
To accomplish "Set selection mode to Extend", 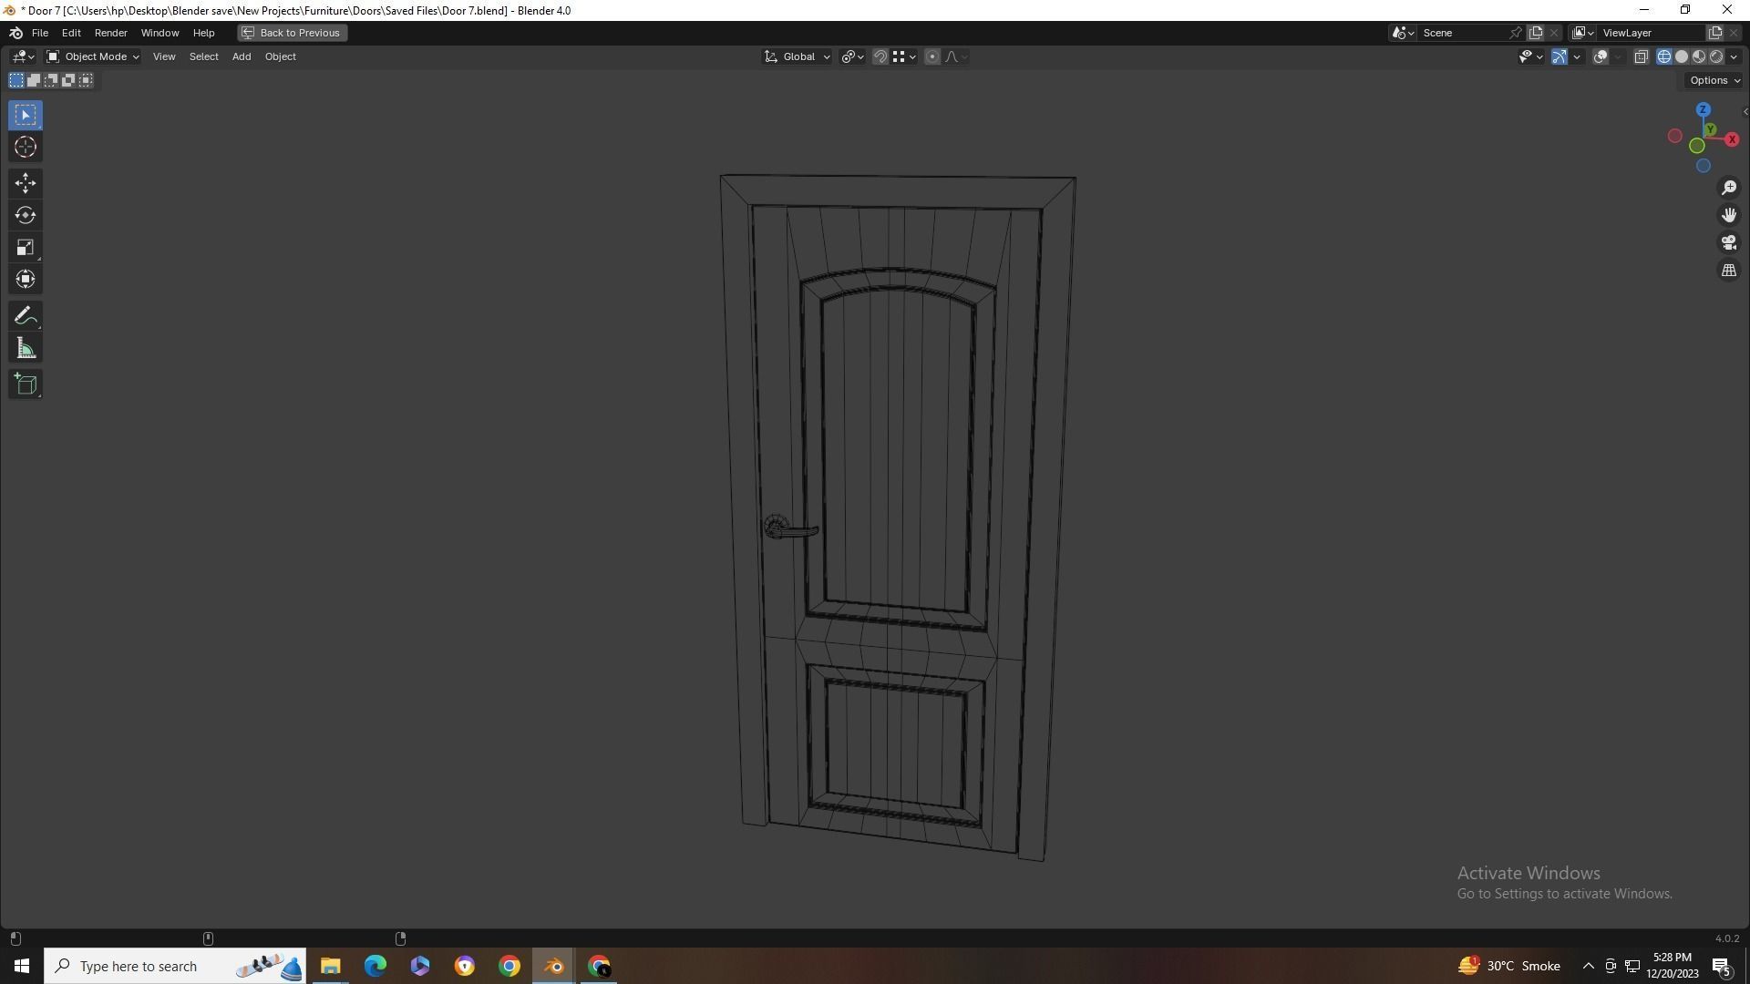I will [34, 80].
